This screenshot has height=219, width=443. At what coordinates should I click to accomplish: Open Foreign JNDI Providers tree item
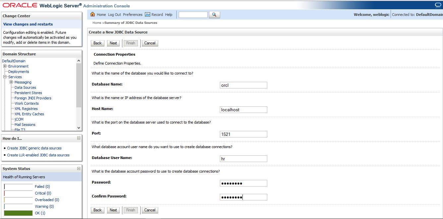[33, 98]
